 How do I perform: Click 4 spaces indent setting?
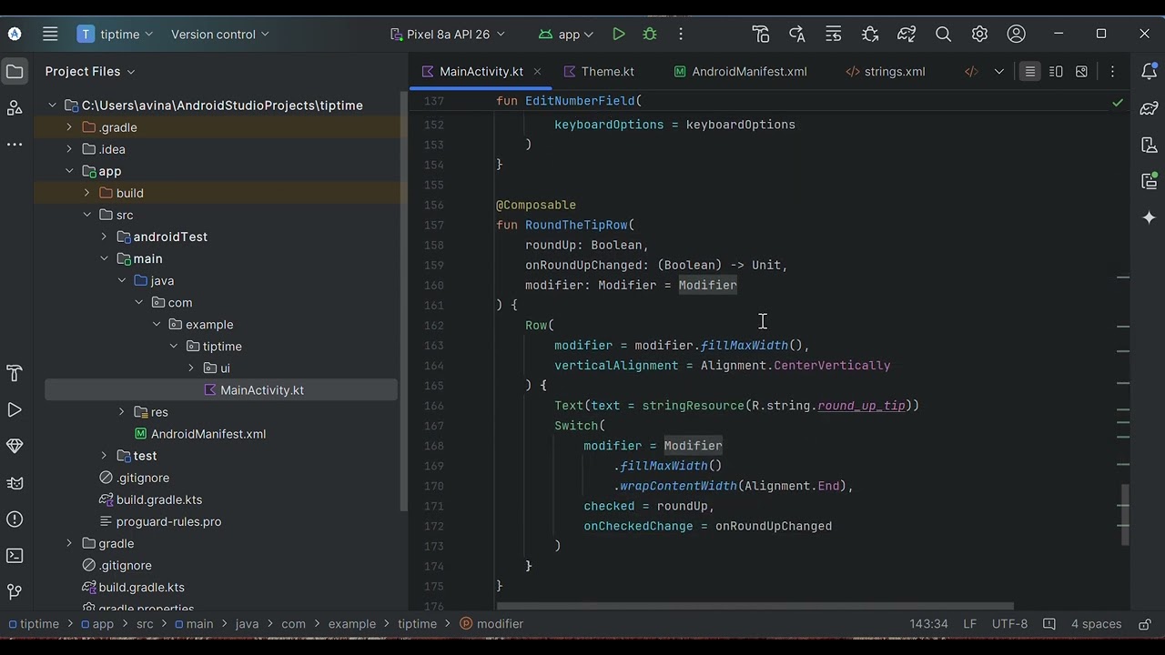[1096, 624]
